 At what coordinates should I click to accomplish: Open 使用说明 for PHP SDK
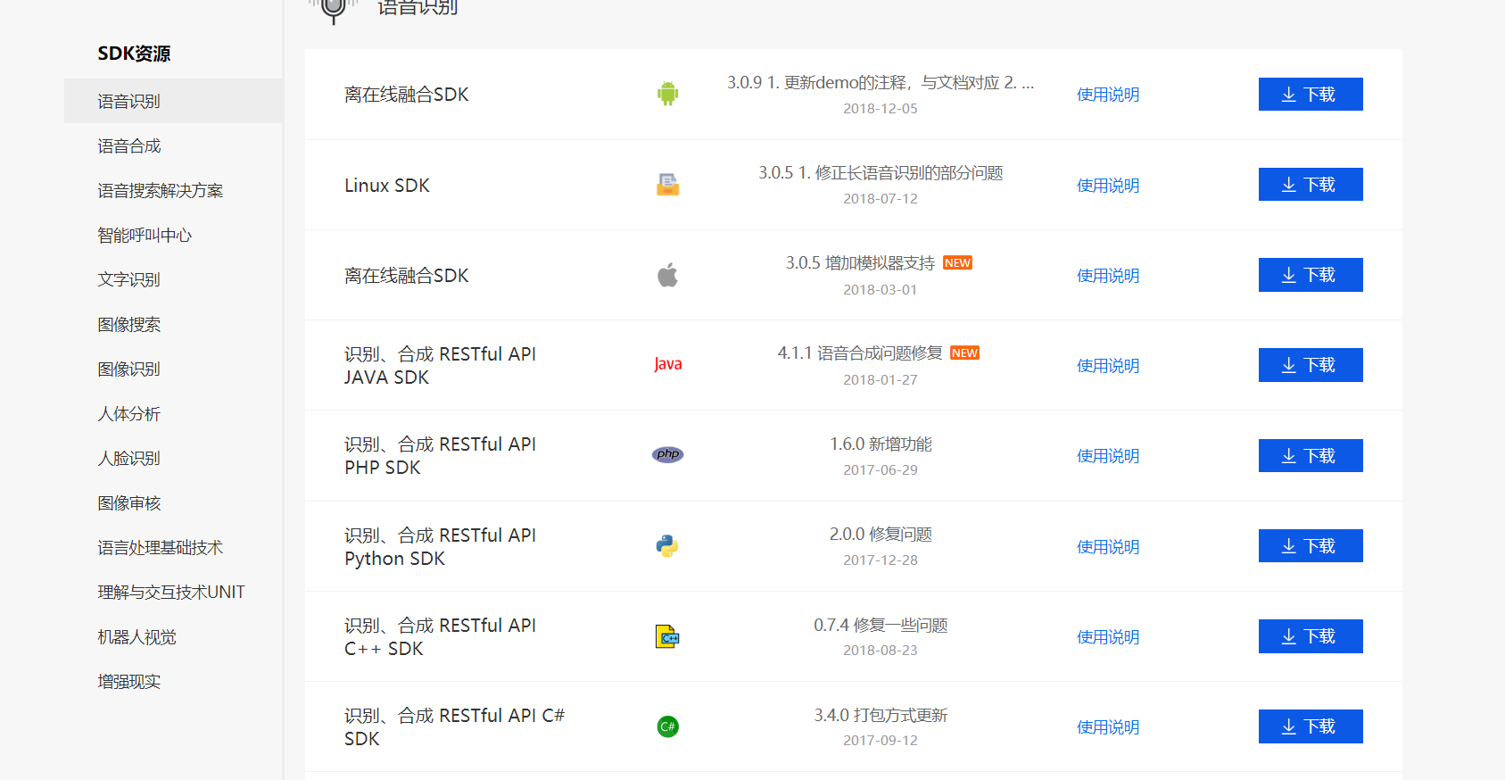tap(1108, 456)
